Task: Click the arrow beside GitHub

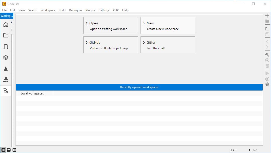Action: [x=87, y=42]
